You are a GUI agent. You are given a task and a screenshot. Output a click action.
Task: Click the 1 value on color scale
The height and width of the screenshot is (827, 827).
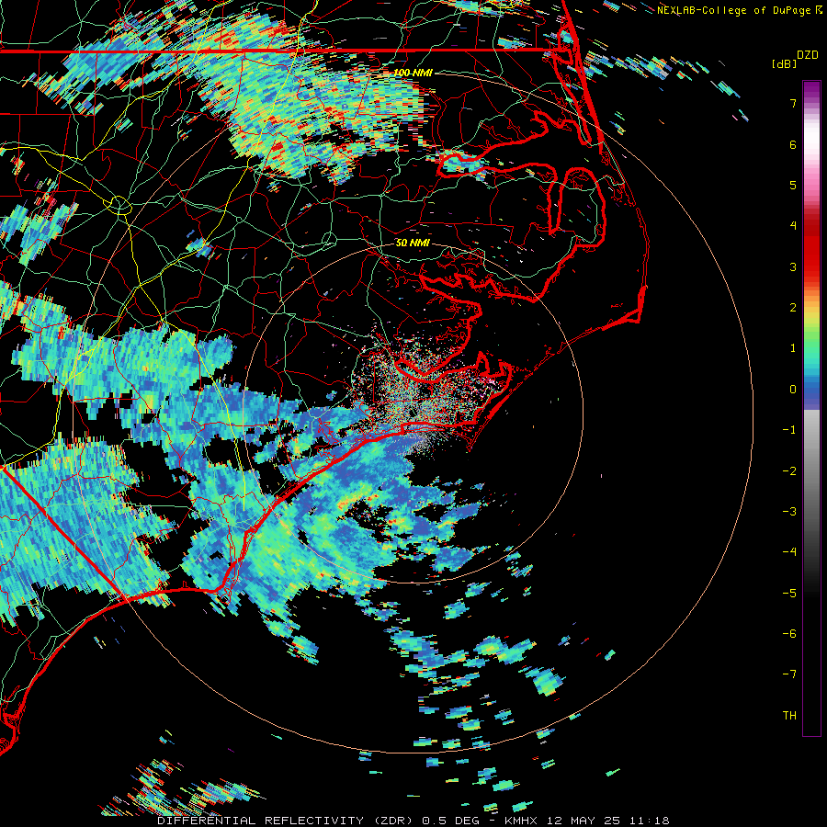[x=793, y=348]
